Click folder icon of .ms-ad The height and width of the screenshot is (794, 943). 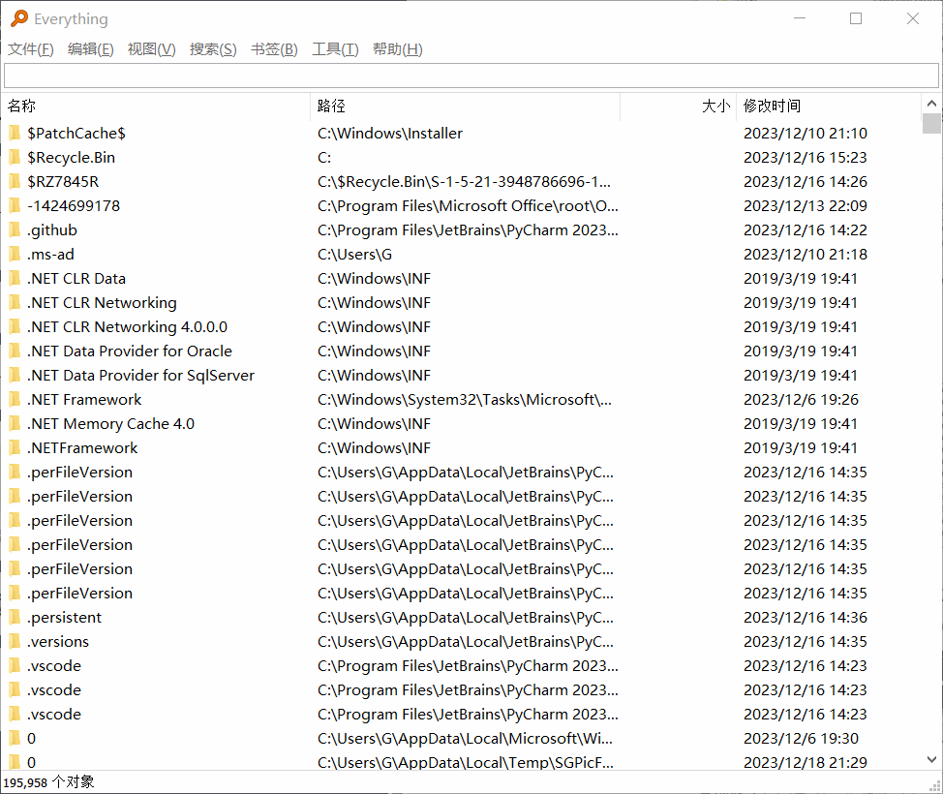pos(15,254)
